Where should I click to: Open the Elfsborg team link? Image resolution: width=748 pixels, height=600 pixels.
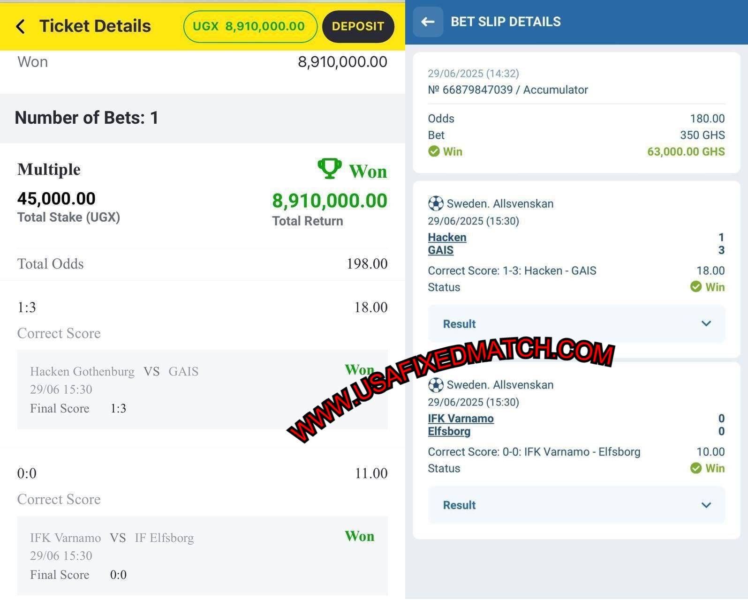pyautogui.click(x=449, y=431)
